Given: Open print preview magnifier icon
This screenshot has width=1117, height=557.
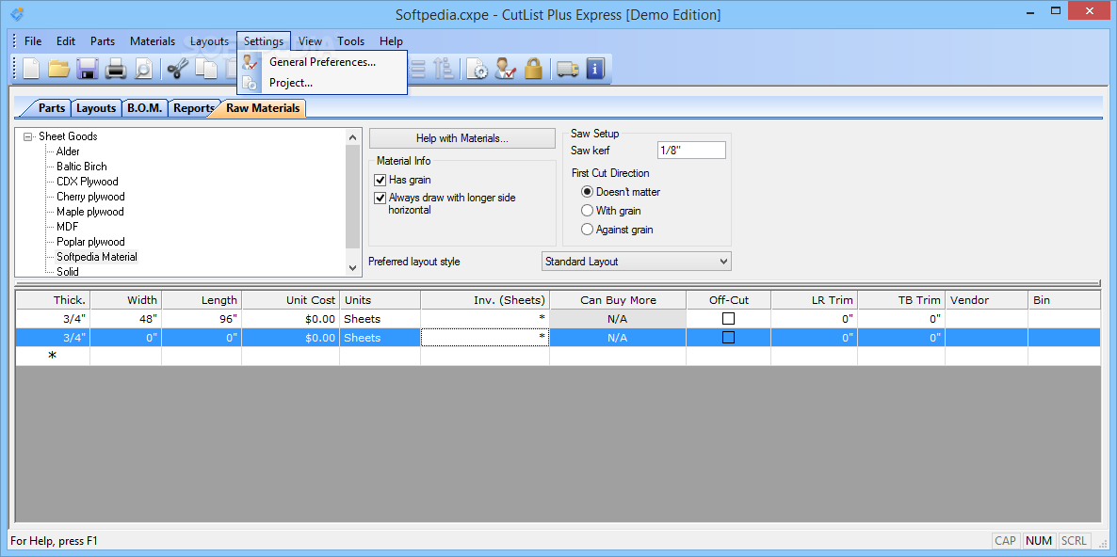Looking at the screenshot, I should (x=143, y=69).
